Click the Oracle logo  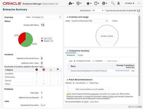[x=12, y=4]
